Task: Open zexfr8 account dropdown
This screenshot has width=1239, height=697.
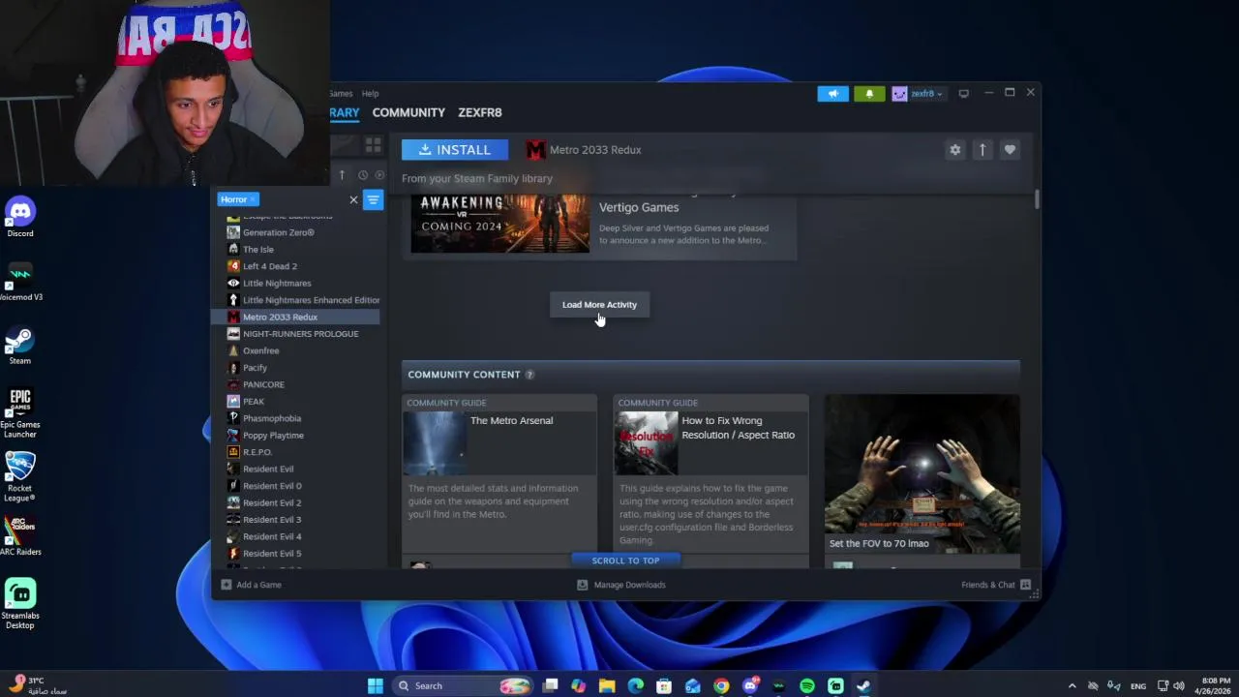Action: pos(918,94)
